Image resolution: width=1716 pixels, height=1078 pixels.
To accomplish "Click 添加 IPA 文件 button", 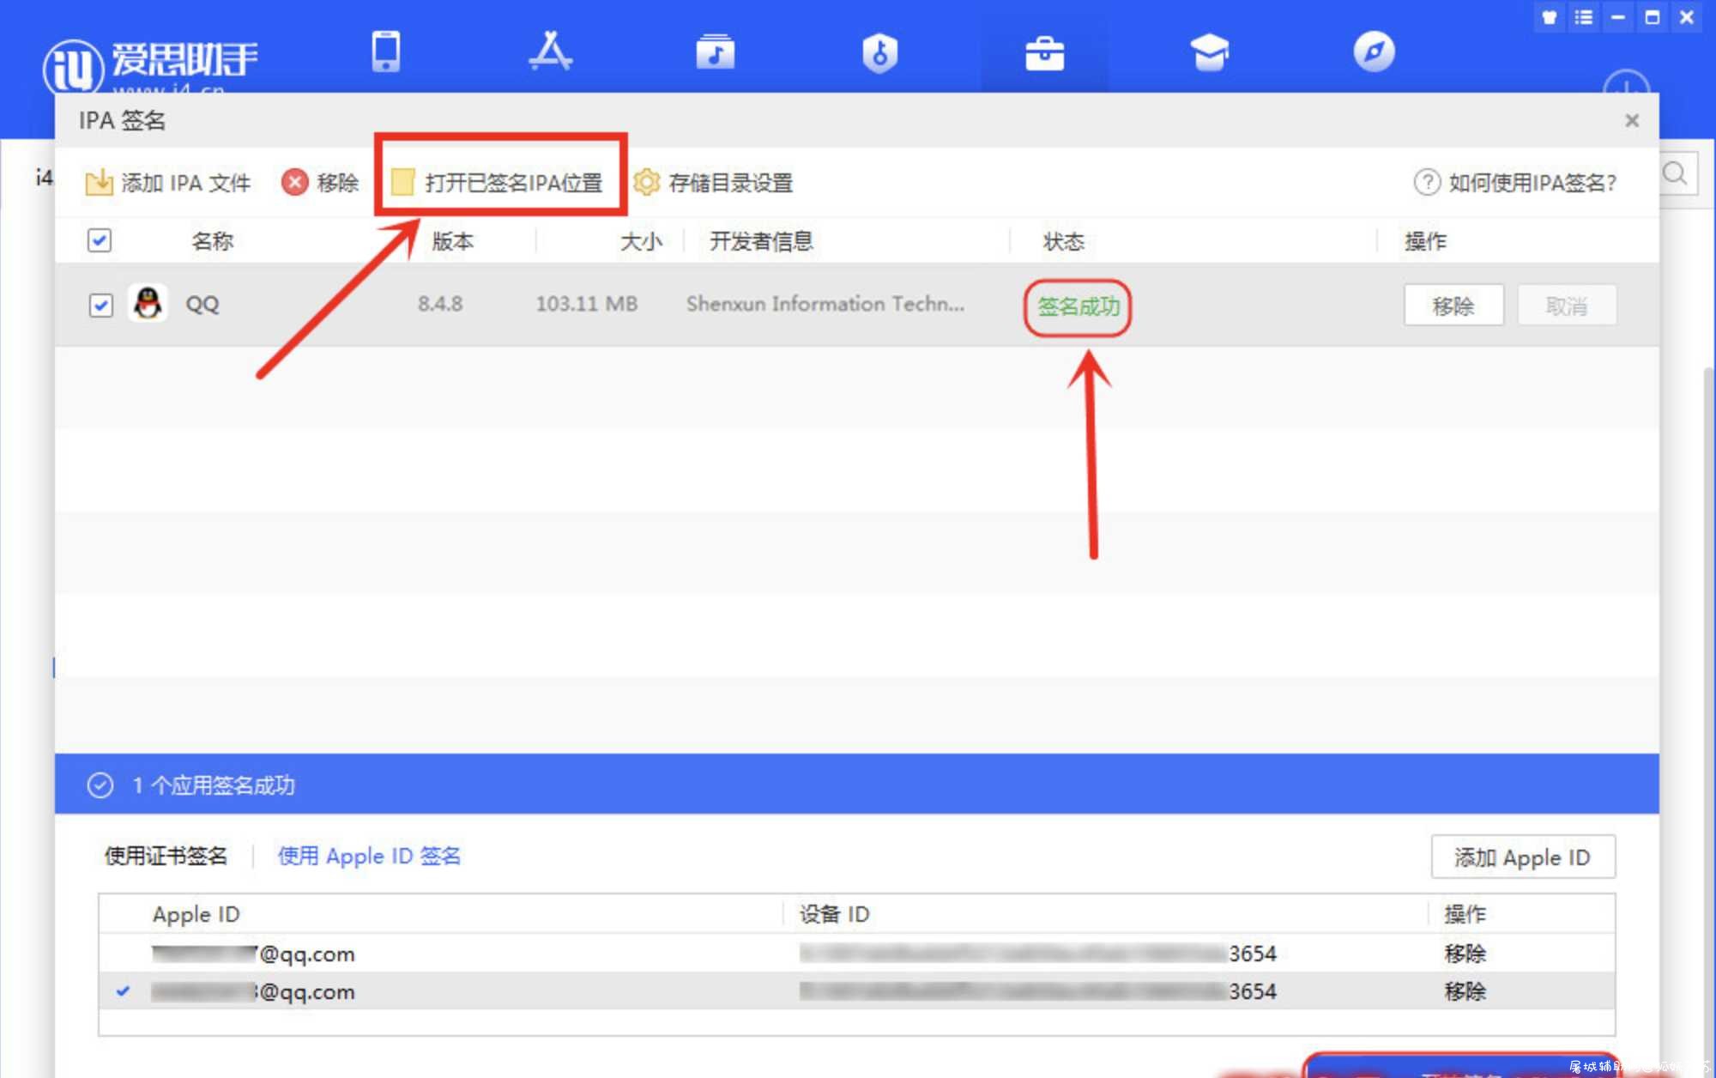I will pyautogui.click(x=168, y=183).
